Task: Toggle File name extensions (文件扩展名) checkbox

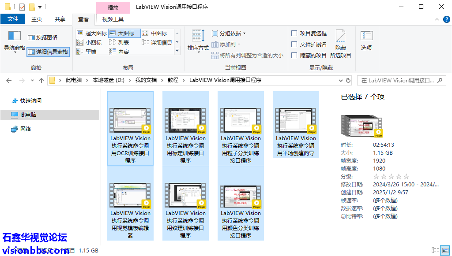Action: pos(294,44)
